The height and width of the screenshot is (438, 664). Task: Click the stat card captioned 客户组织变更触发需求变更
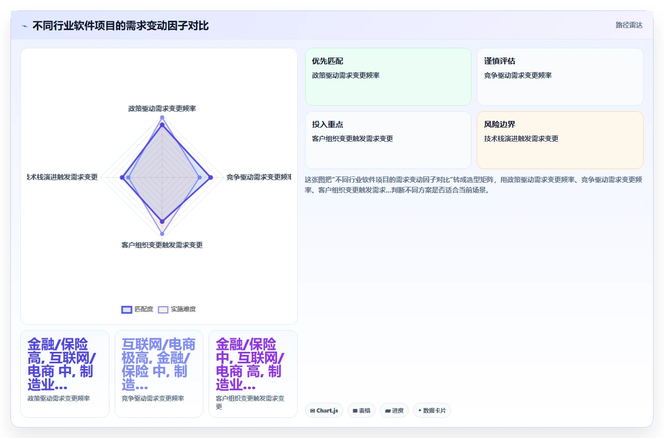pos(253,374)
